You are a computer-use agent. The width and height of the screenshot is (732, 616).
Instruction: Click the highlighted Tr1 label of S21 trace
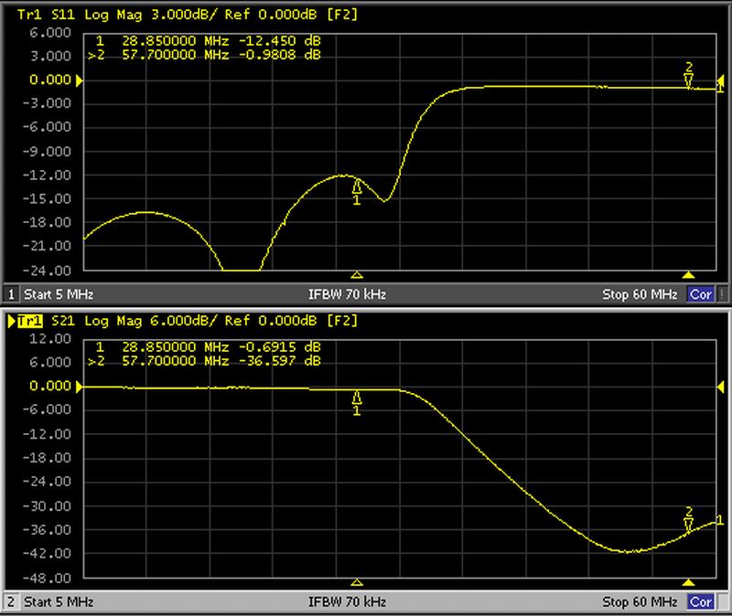tap(30, 321)
